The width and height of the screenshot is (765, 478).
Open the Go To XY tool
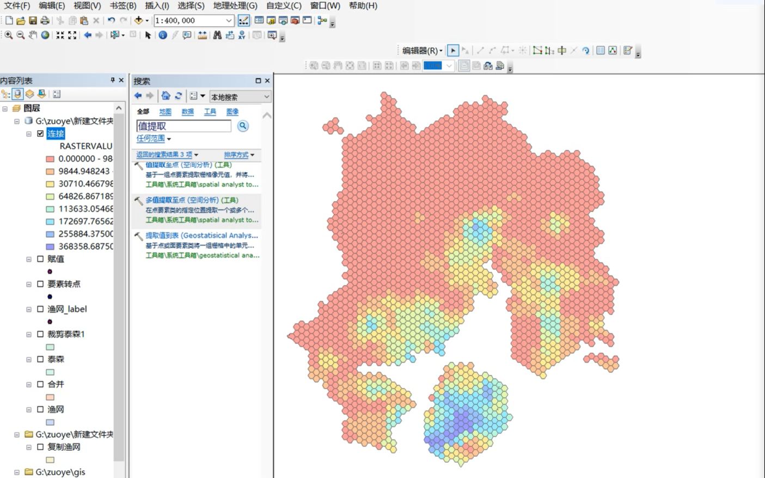[x=242, y=35]
